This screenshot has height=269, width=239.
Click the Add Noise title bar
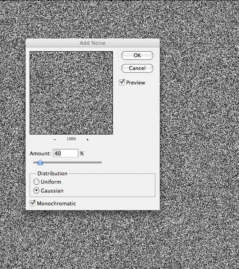92,43
